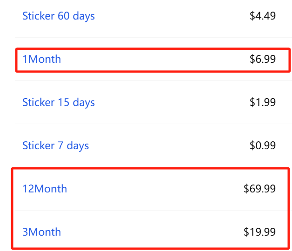Open the Sticker 15 days link
Viewport: 292px width, 251px height.
pyautogui.click(x=58, y=103)
